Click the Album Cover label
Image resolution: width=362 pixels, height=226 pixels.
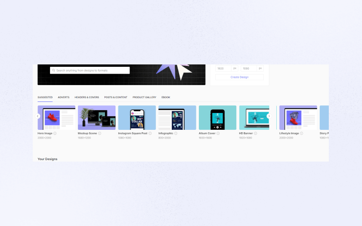coord(207,133)
